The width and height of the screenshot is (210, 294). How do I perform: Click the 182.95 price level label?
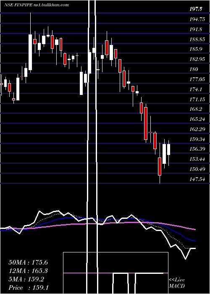pyautogui.click(x=197, y=59)
